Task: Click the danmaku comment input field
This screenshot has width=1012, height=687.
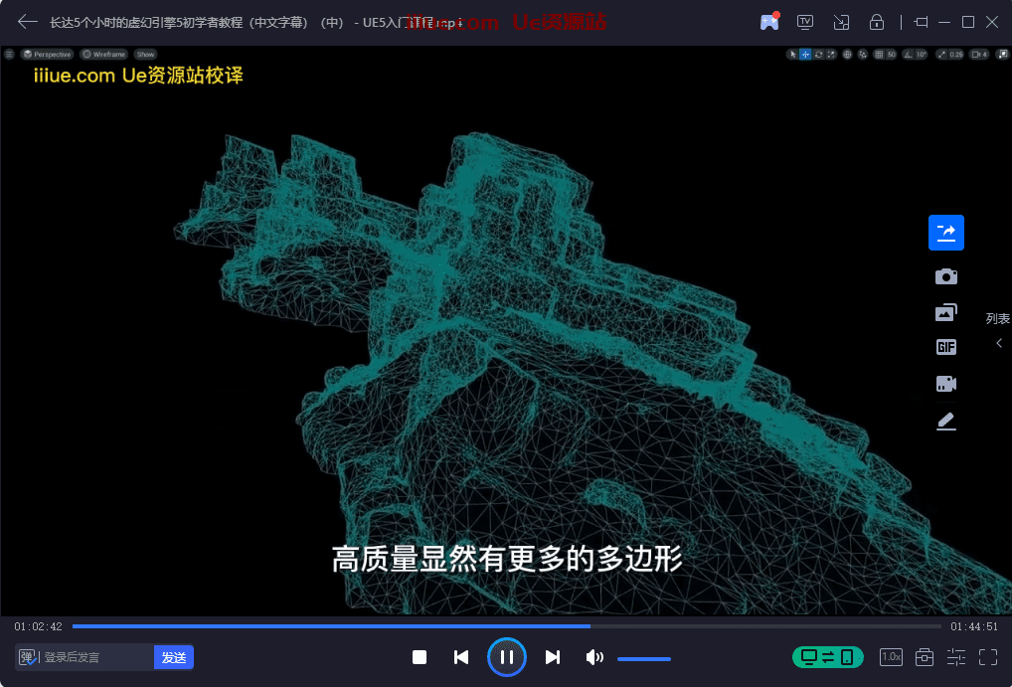Action: (x=94, y=657)
